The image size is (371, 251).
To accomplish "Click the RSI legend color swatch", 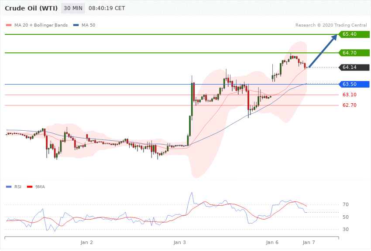I will (9, 187).
